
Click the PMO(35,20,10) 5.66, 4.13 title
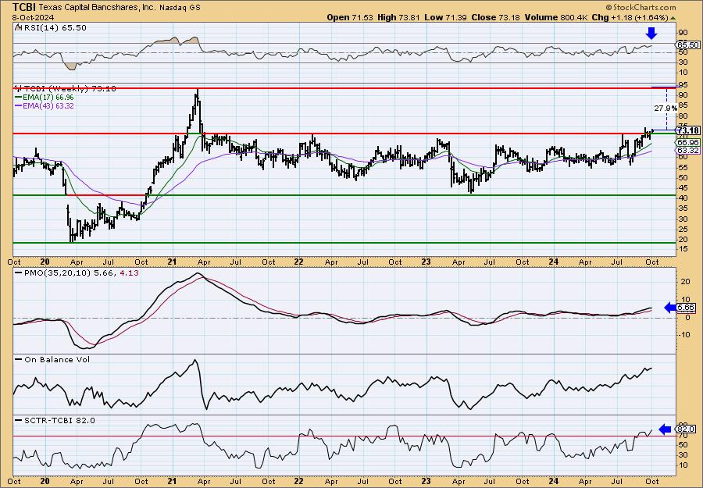tap(80, 272)
